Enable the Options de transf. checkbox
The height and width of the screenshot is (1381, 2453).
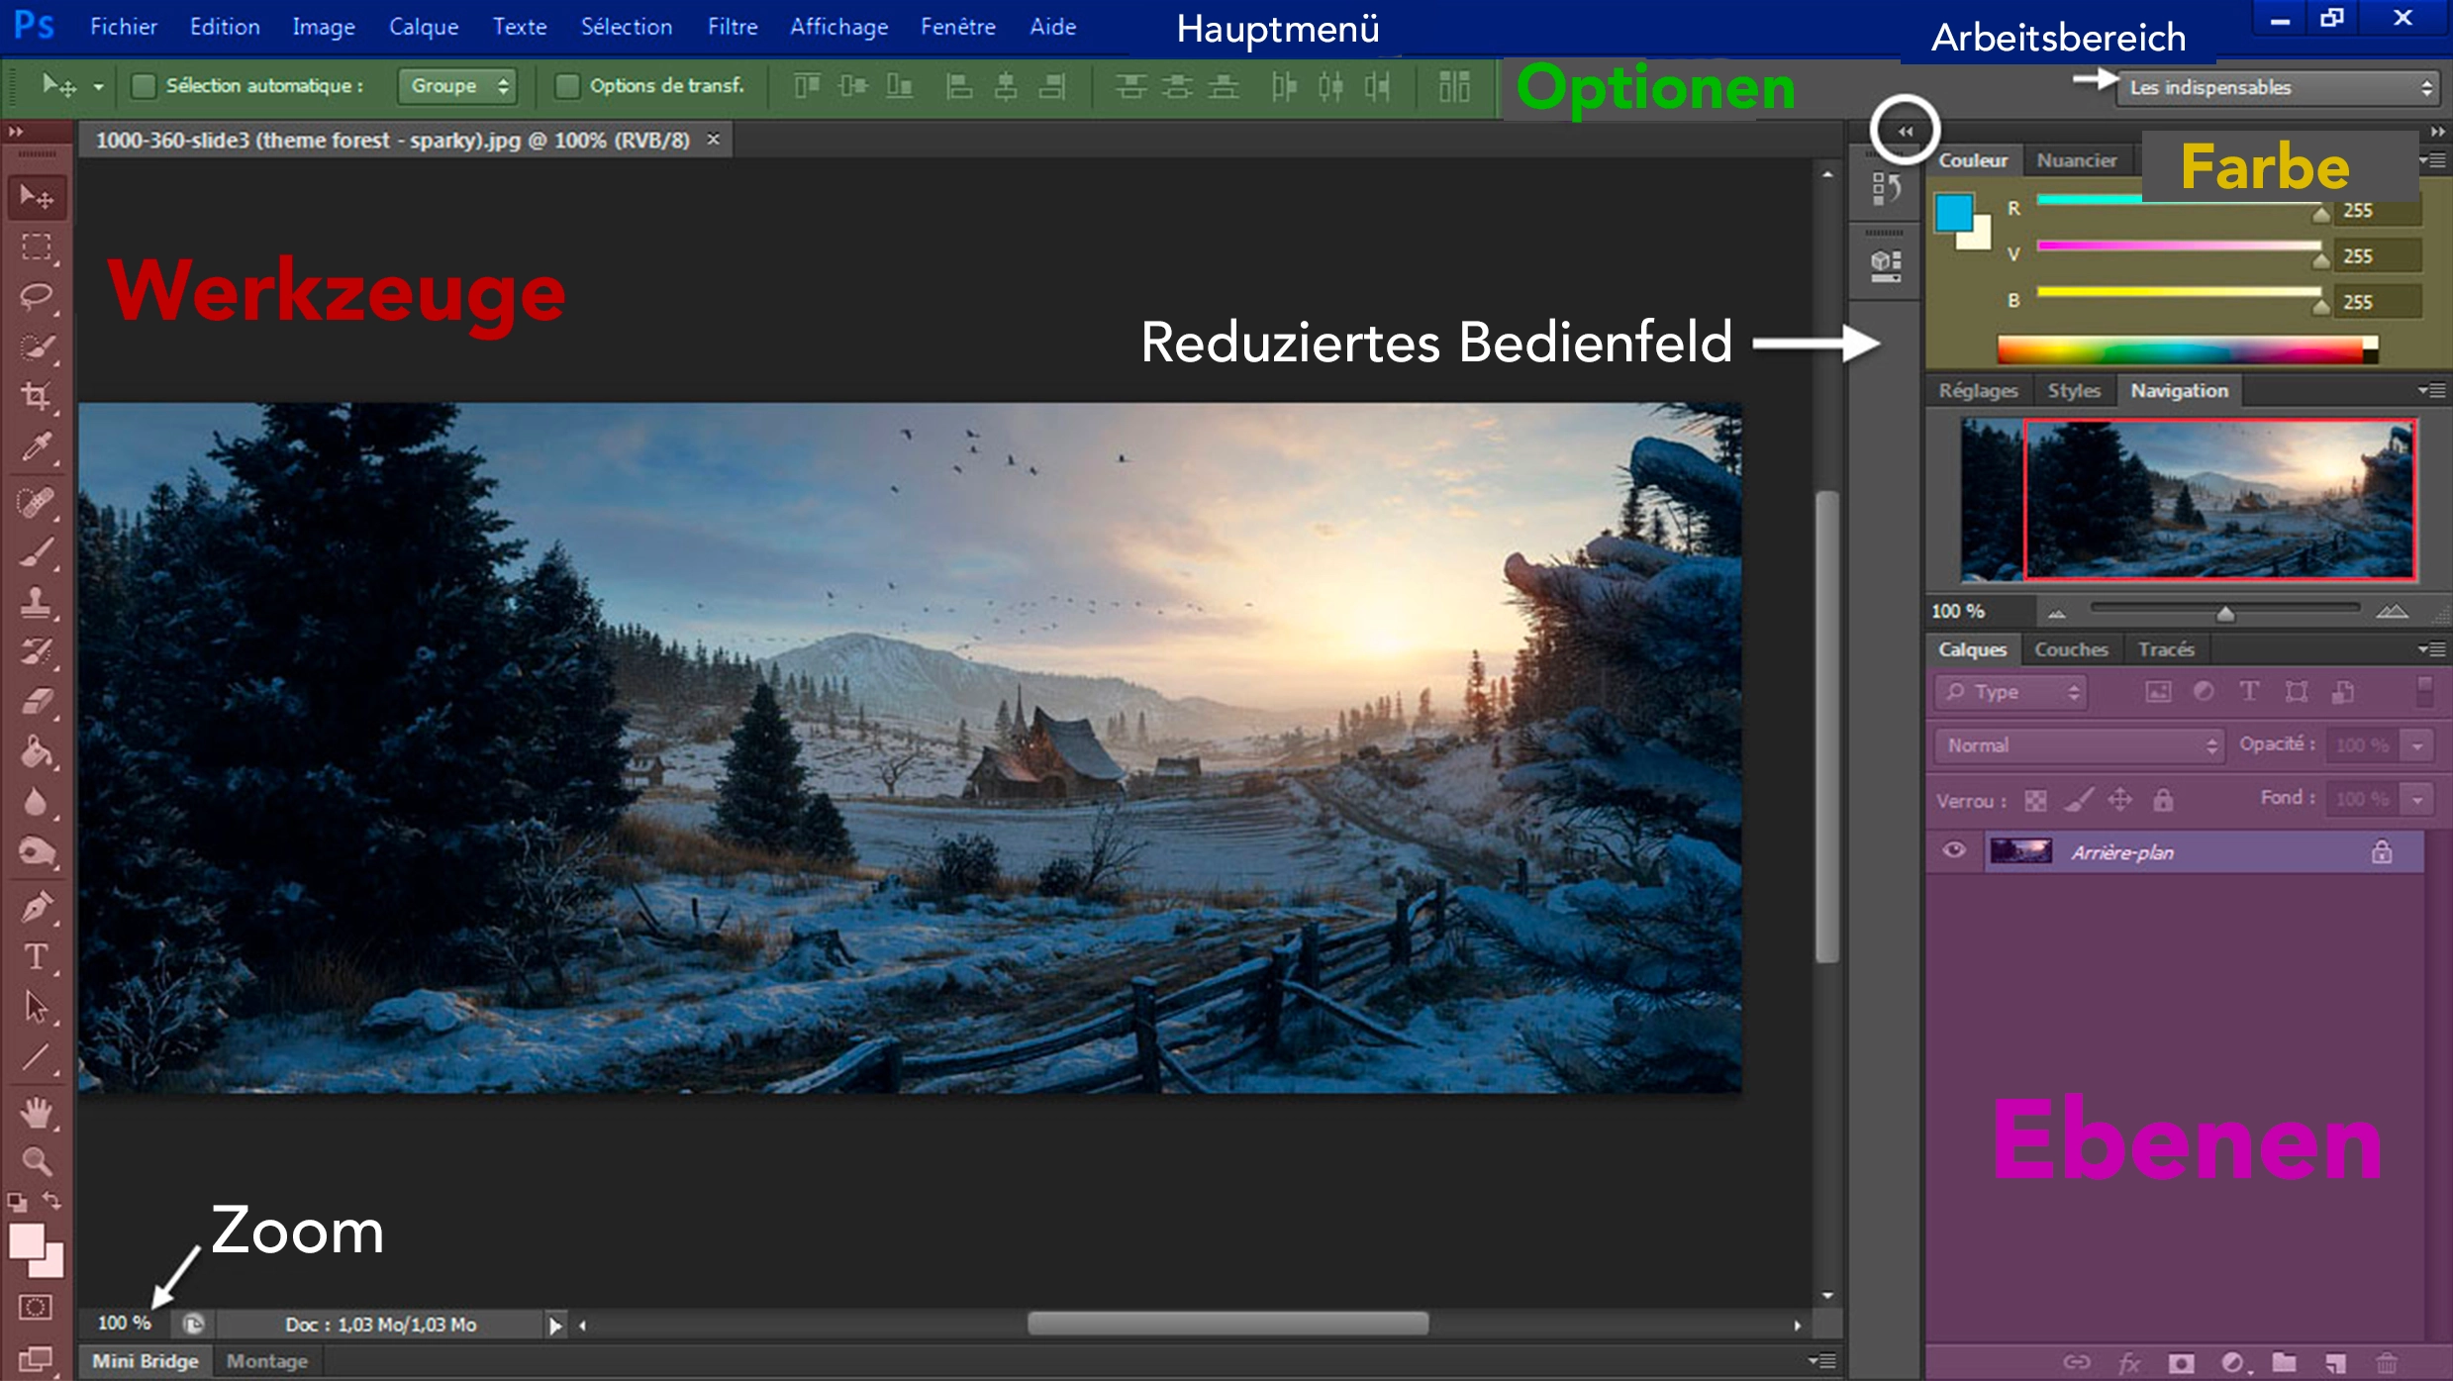(567, 86)
